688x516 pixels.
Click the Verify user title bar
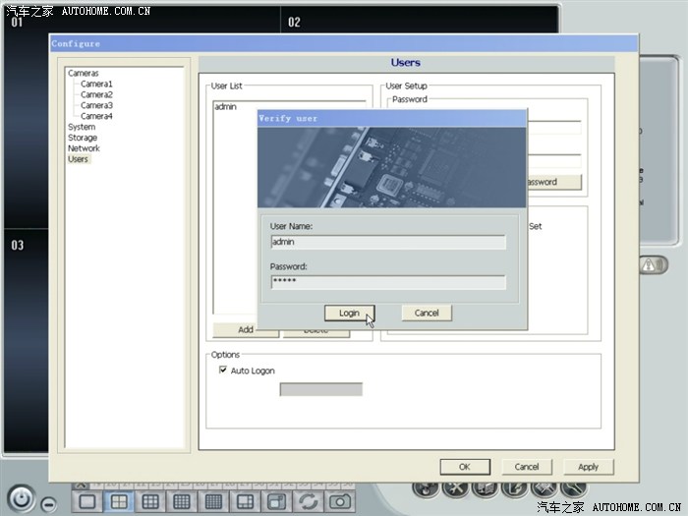click(392, 119)
